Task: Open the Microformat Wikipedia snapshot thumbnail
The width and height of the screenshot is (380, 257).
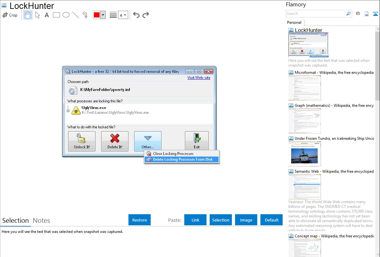Action: coord(305,88)
